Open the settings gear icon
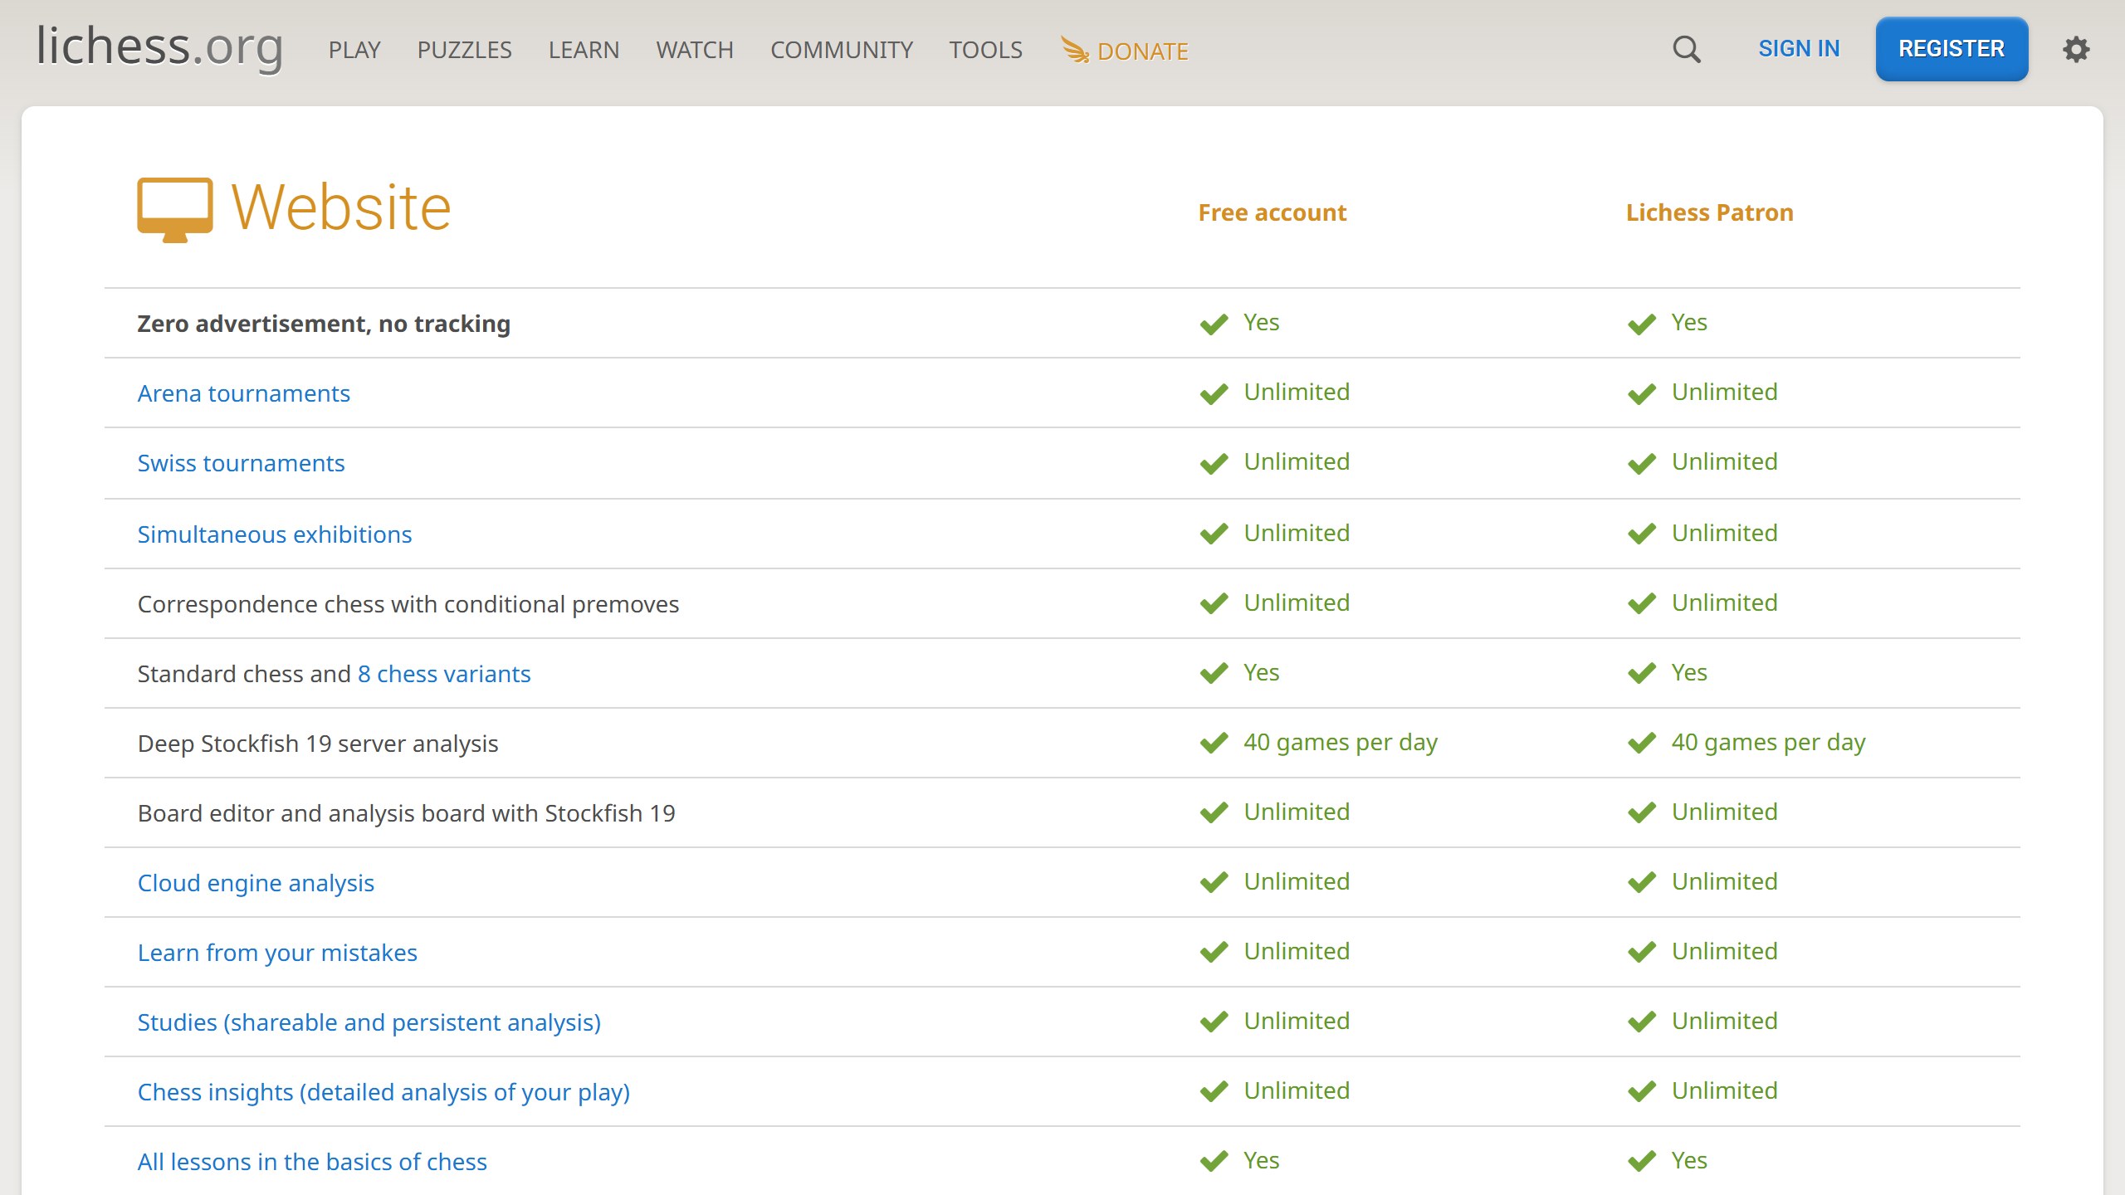Viewport: 2125px width, 1195px height. click(x=2076, y=49)
